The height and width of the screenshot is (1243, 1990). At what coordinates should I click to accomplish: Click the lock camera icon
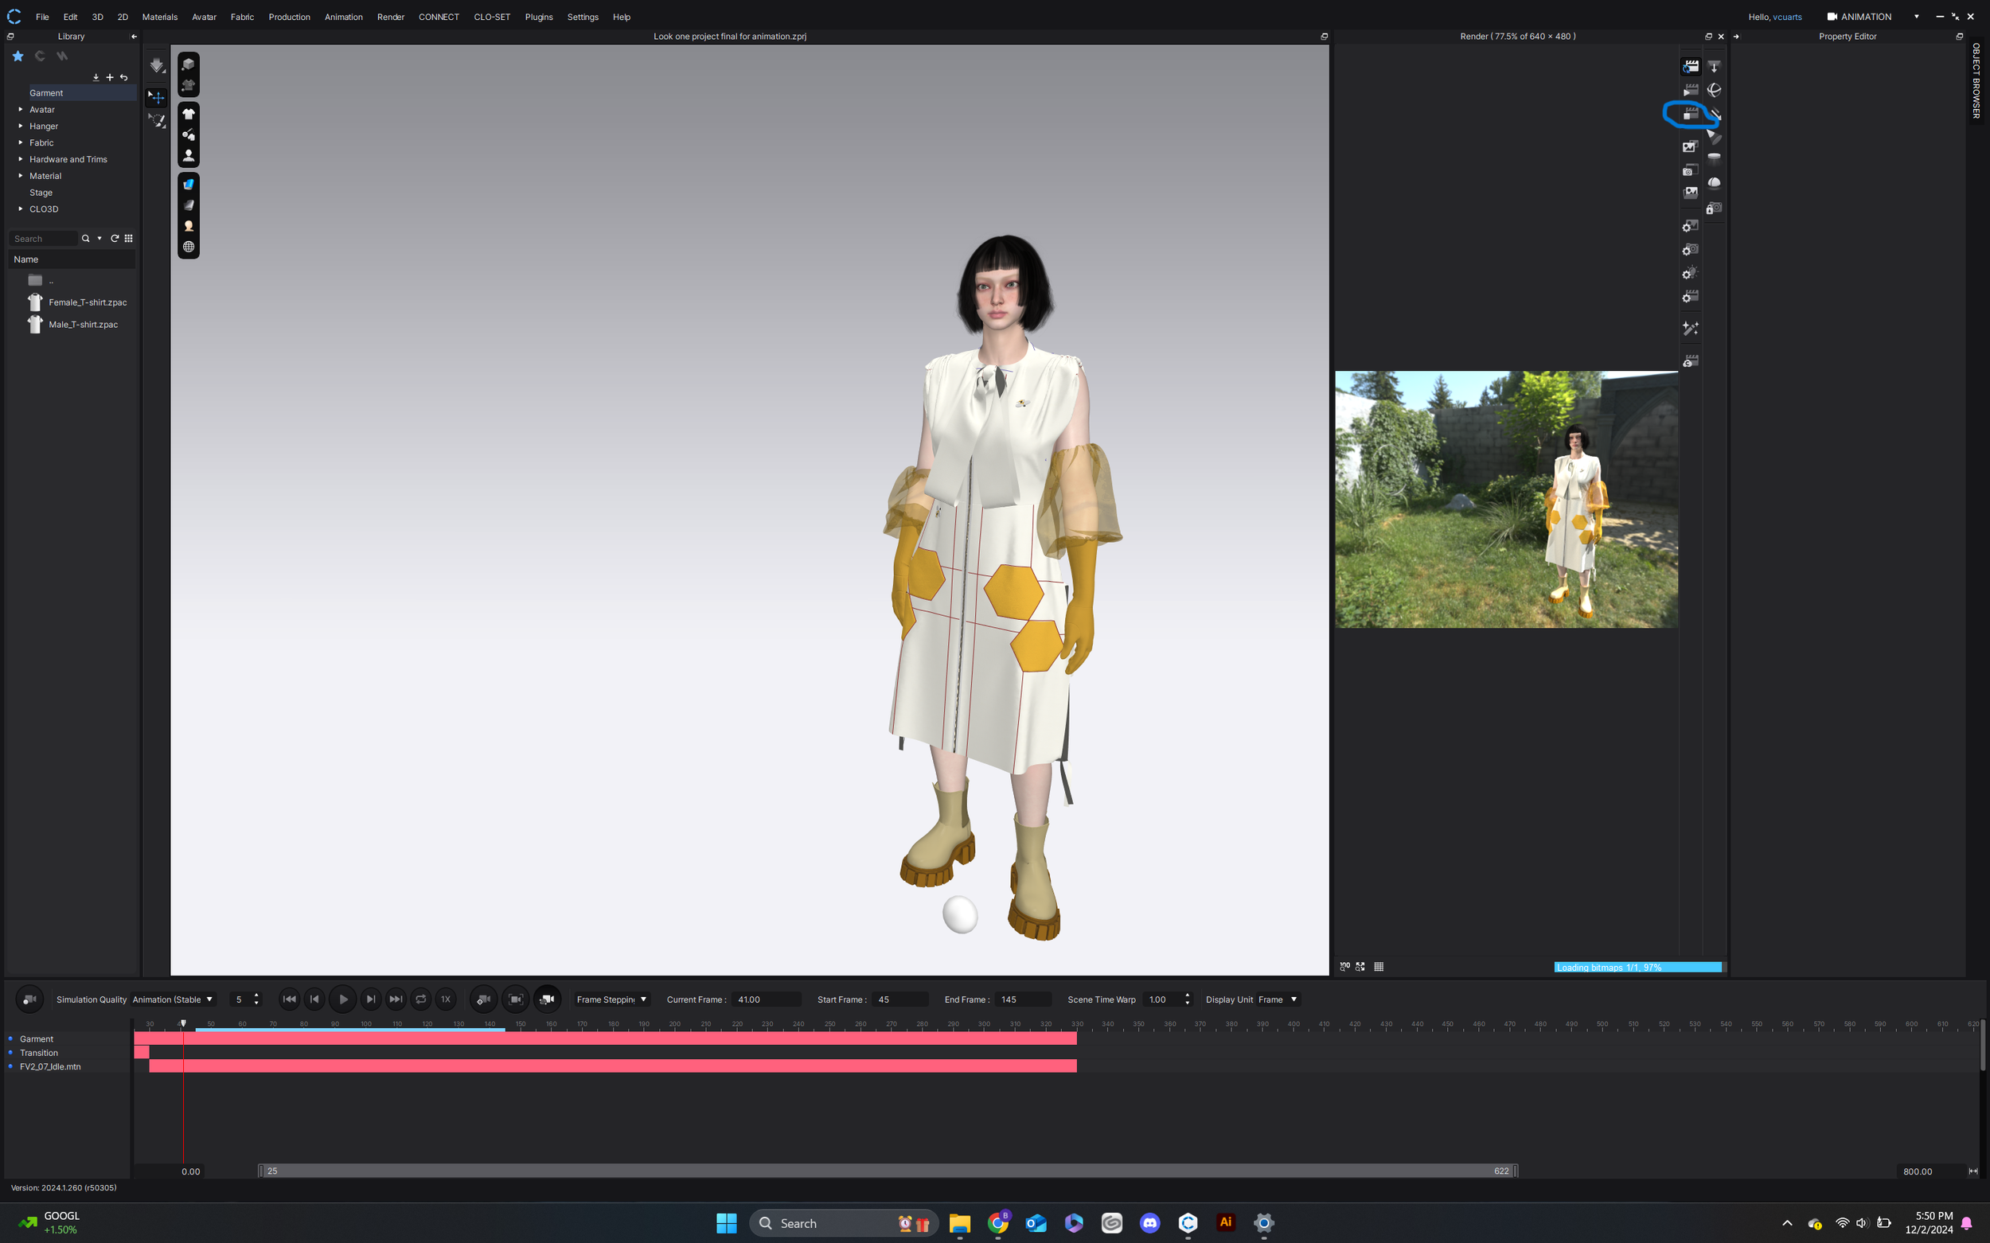point(1714,208)
